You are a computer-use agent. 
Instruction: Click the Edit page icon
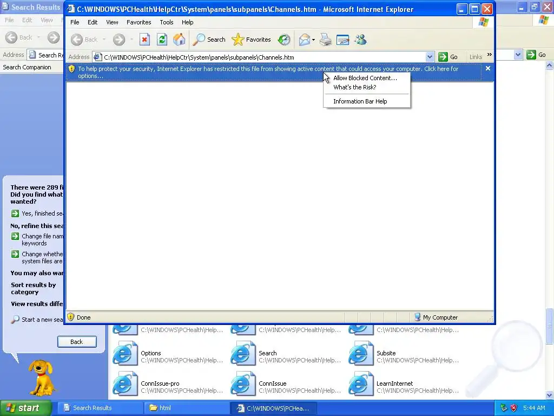(x=342, y=40)
